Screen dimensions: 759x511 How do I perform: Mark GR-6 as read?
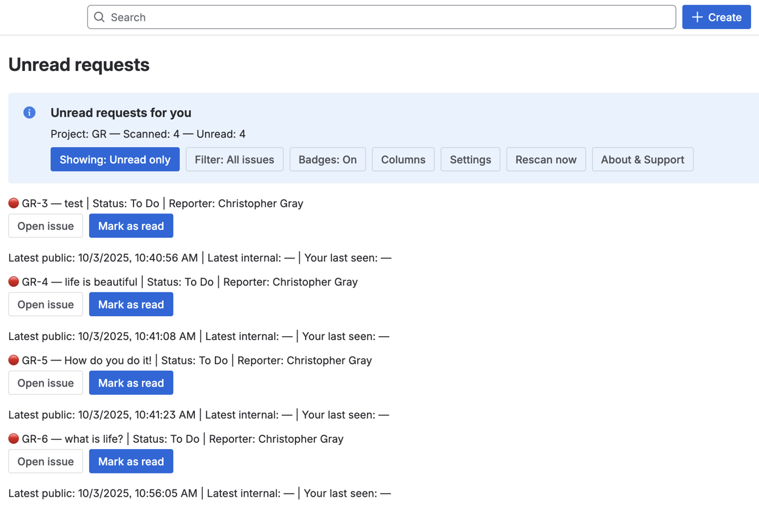click(x=131, y=461)
